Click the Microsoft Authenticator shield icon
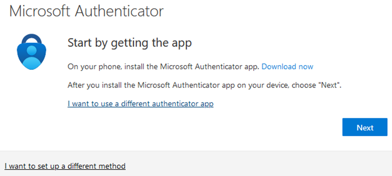This screenshot has width=392, height=176. 31,52
